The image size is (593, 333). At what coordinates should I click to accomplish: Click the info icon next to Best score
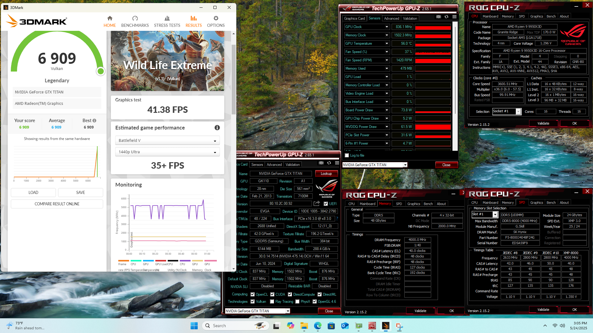pos(94,121)
